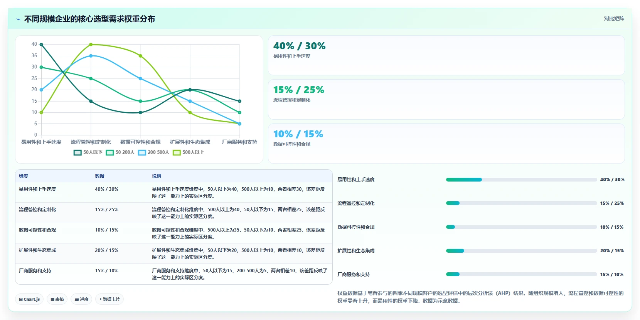Viewport: 640px width, 320px height.
Task: Click the 维度 table column header
Action: coord(24,176)
